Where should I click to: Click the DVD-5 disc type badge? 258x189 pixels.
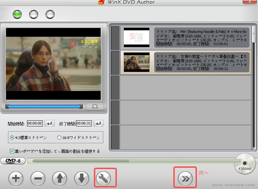pyautogui.click(x=13, y=161)
